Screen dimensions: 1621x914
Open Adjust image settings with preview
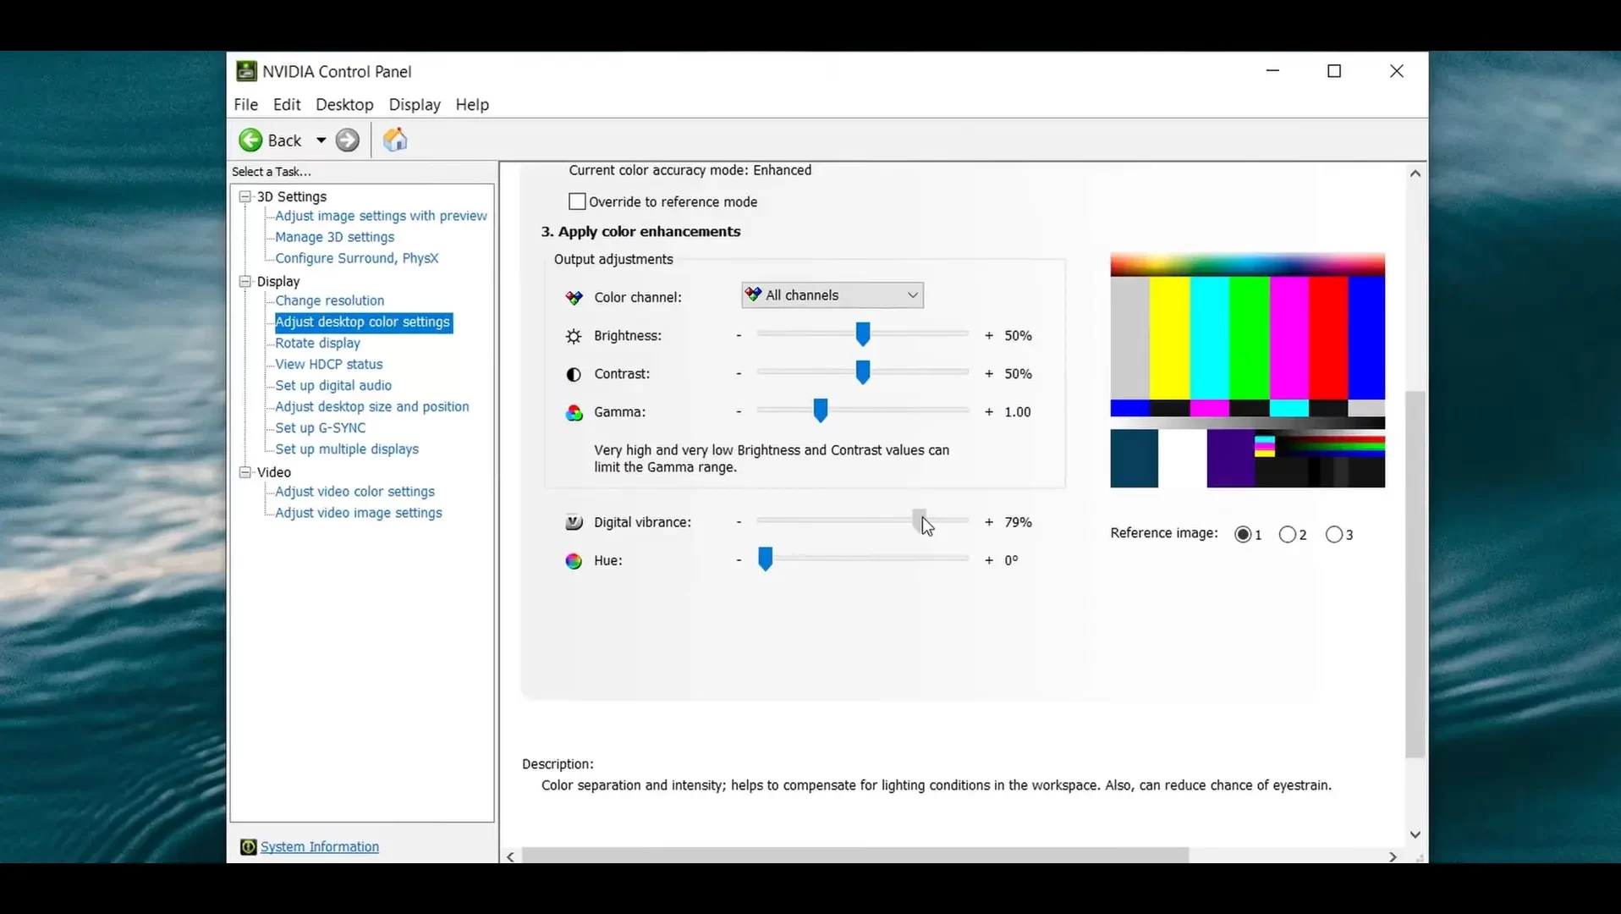click(381, 217)
